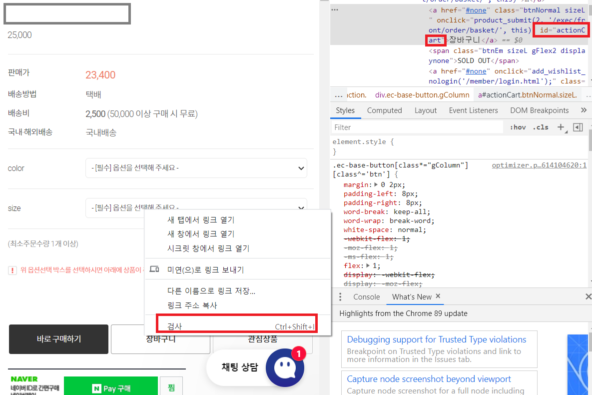The width and height of the screenshot is (592, 395).
Task: Open Capture node screenshot beyond viewport link
Action: tap(429, 379)
